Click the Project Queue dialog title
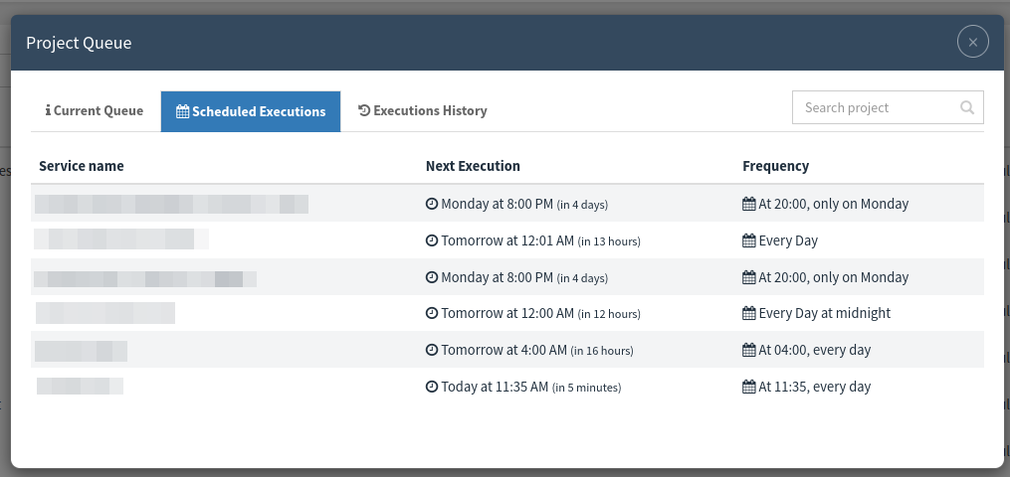This screenshot has height=477, width=1010. (x=79, y=43)
